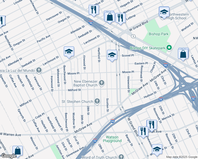Click the Hogarth St label
The width and height of the screenshot is (198, 159).
[x=127, y=4]
